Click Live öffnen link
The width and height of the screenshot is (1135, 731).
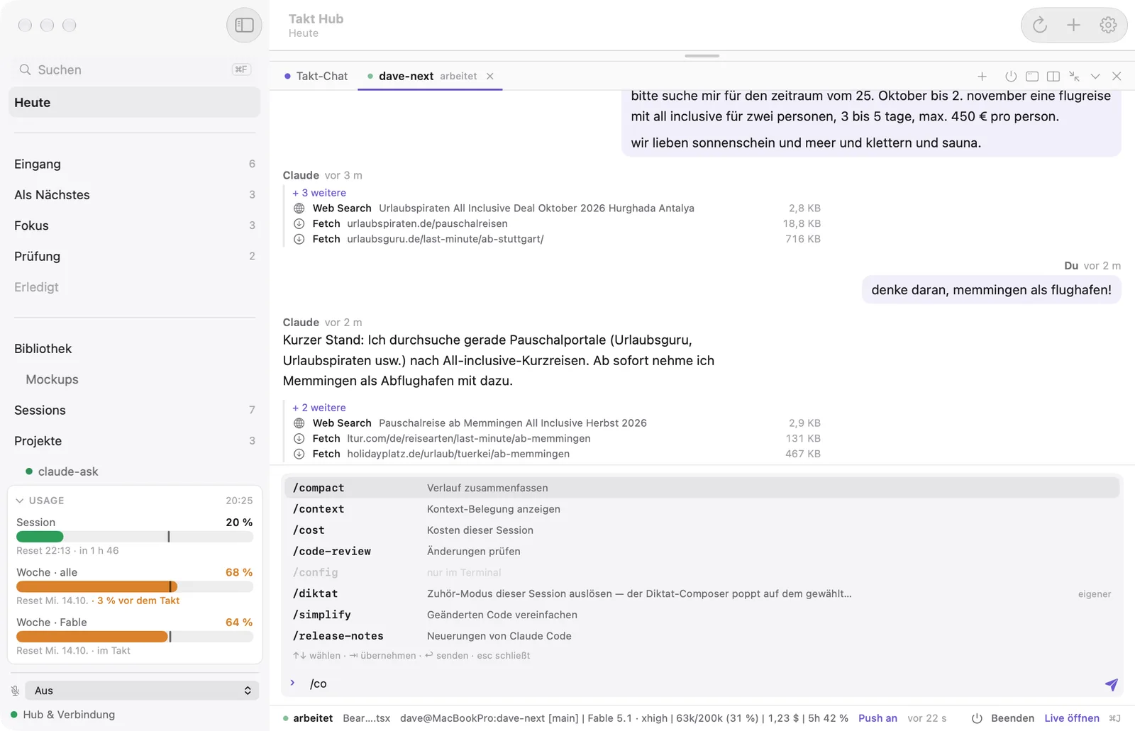(1072, 718)
